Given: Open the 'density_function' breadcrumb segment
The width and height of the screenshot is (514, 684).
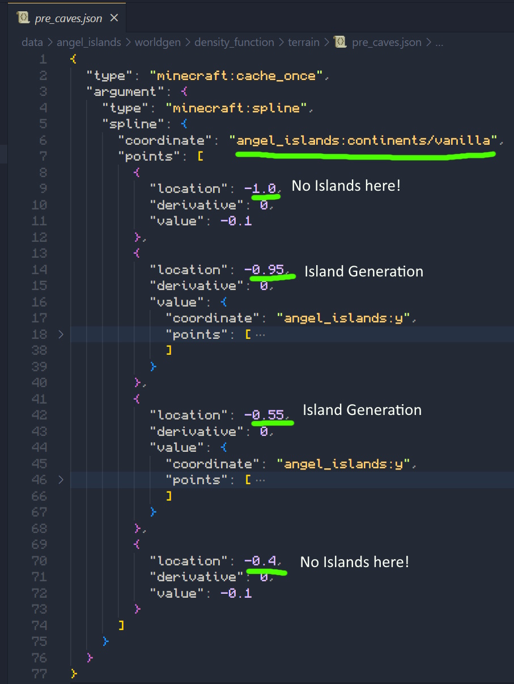Looking at the screenshot, I should (x=234, y=42).
